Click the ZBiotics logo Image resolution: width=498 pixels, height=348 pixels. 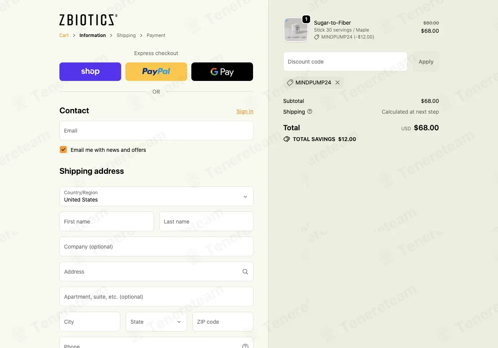[x=88, y=20]
